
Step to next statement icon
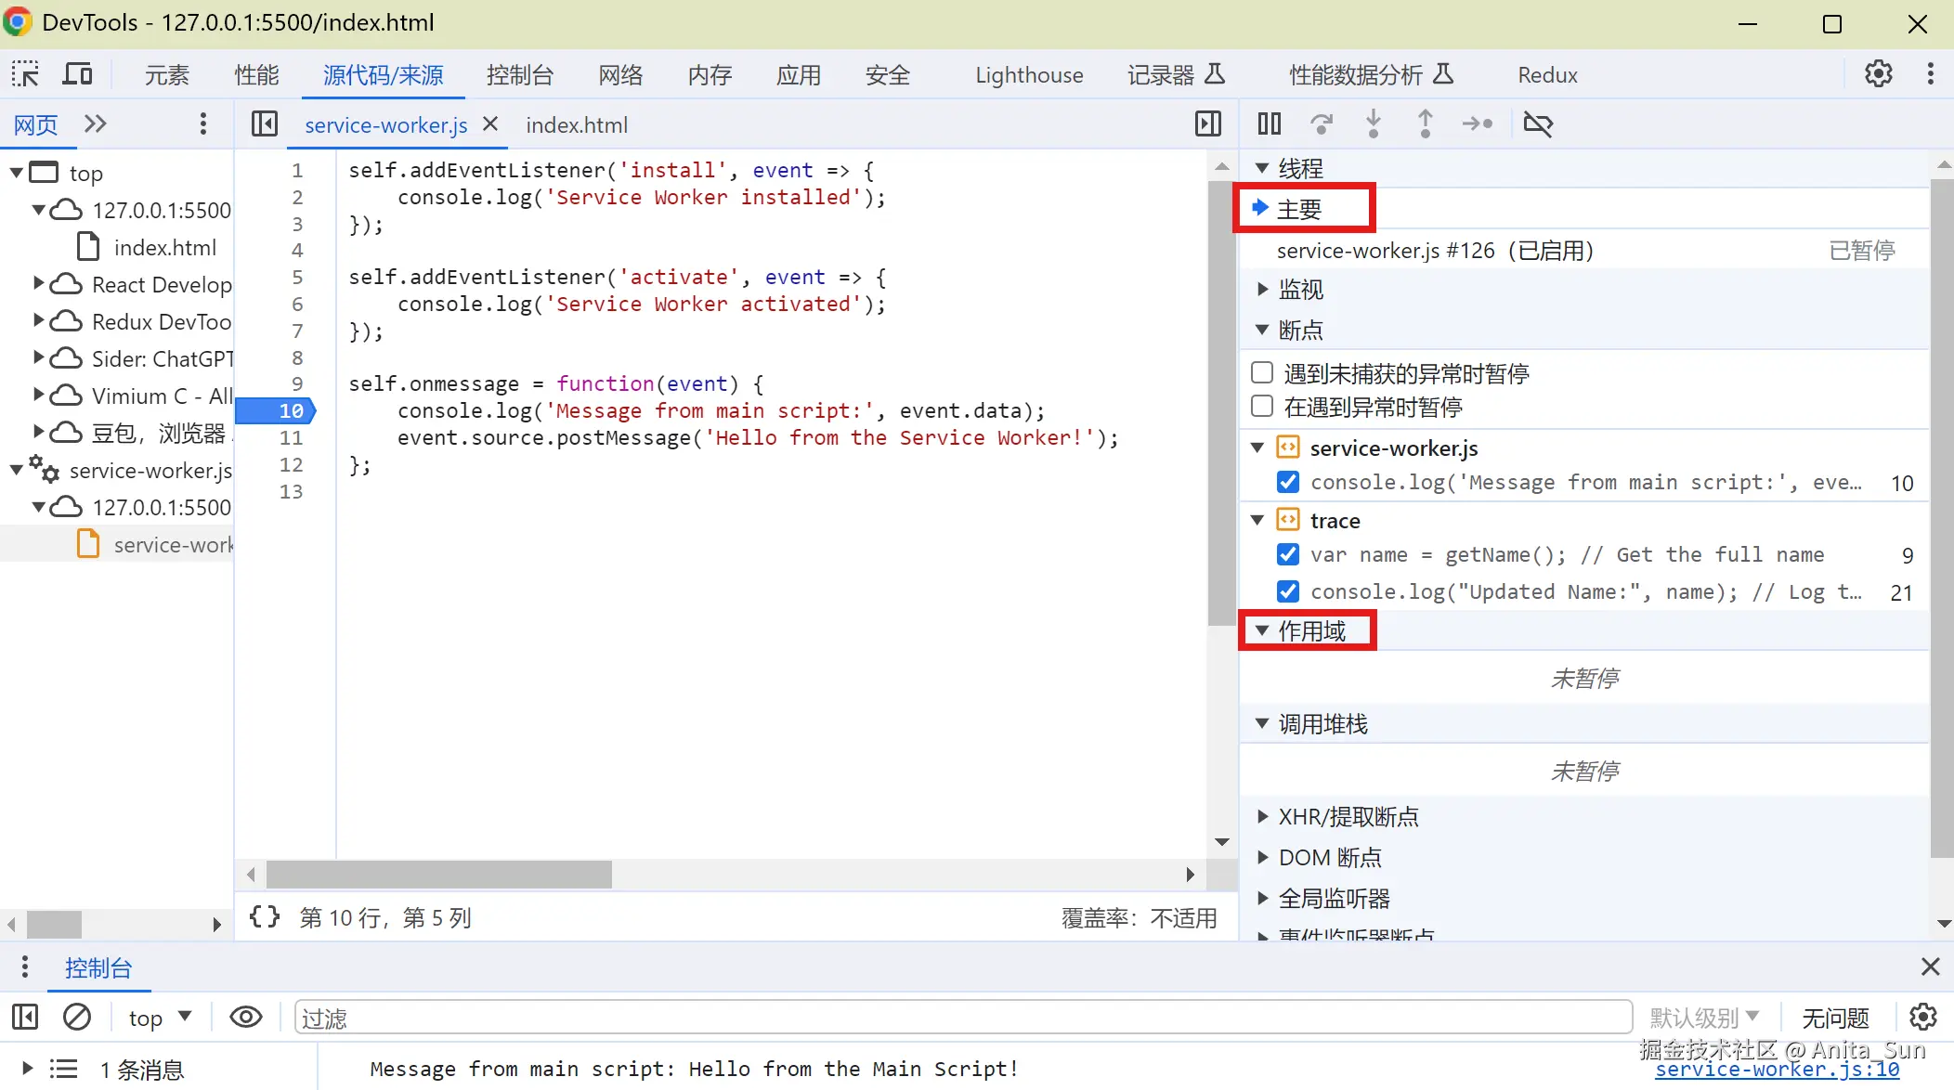[1477, 123]
